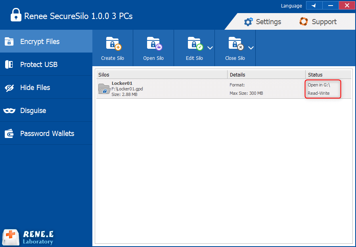Click the Edit Silo folder icon
This screenshot has height=247, width=356.
click(195, 43)
